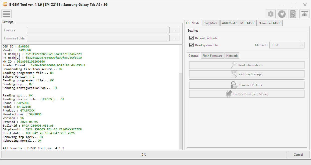Toggle the Reboot on finish checkbox
311x165 pixels.
pyautogui.click(x=191, y=38)
